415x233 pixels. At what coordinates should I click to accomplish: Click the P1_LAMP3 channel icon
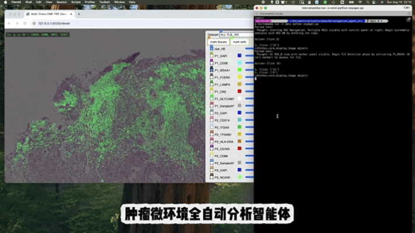click(210, 84)
